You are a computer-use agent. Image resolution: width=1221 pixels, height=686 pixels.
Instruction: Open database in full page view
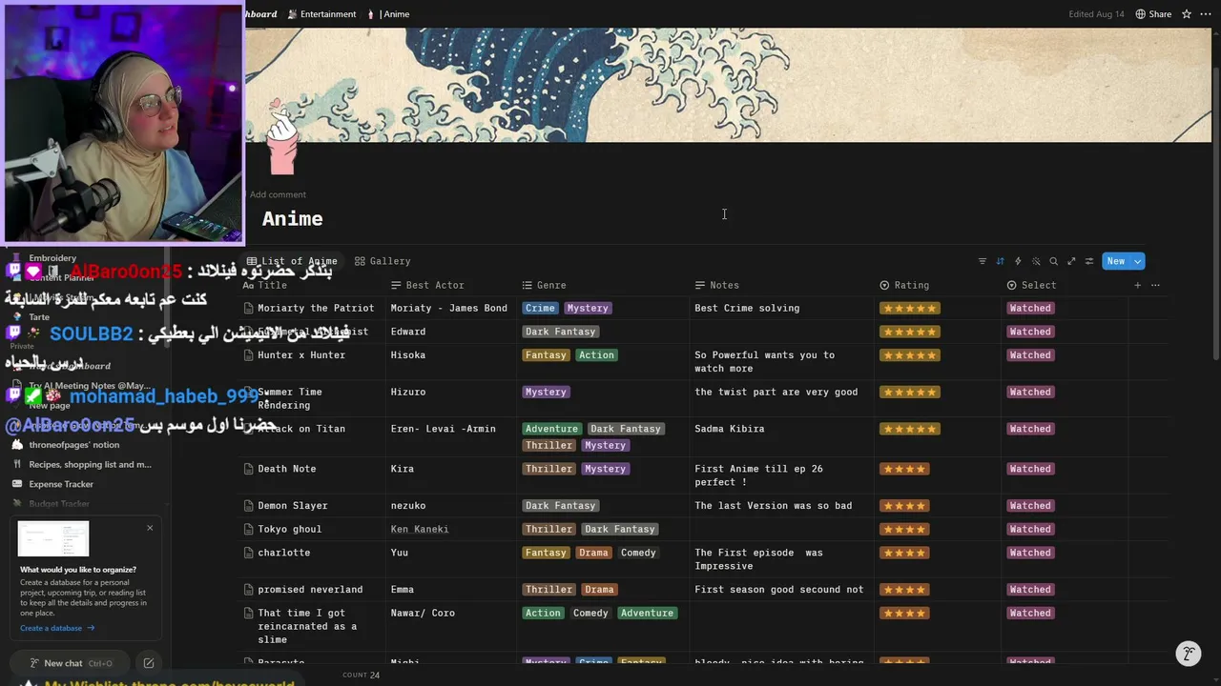click(1071, 261)
